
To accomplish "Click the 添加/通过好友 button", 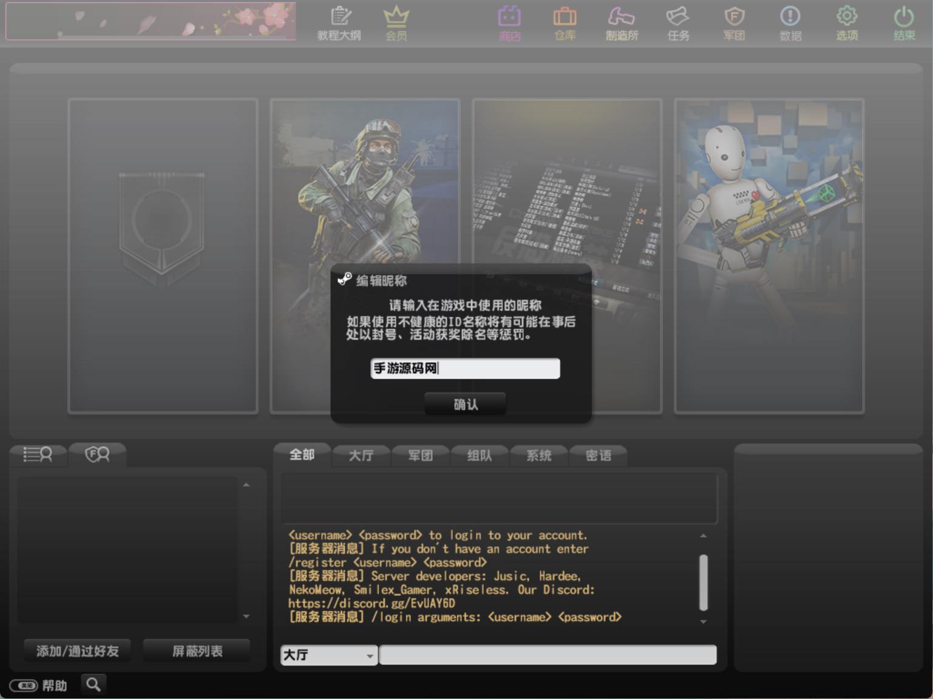I will pos(77,651).
